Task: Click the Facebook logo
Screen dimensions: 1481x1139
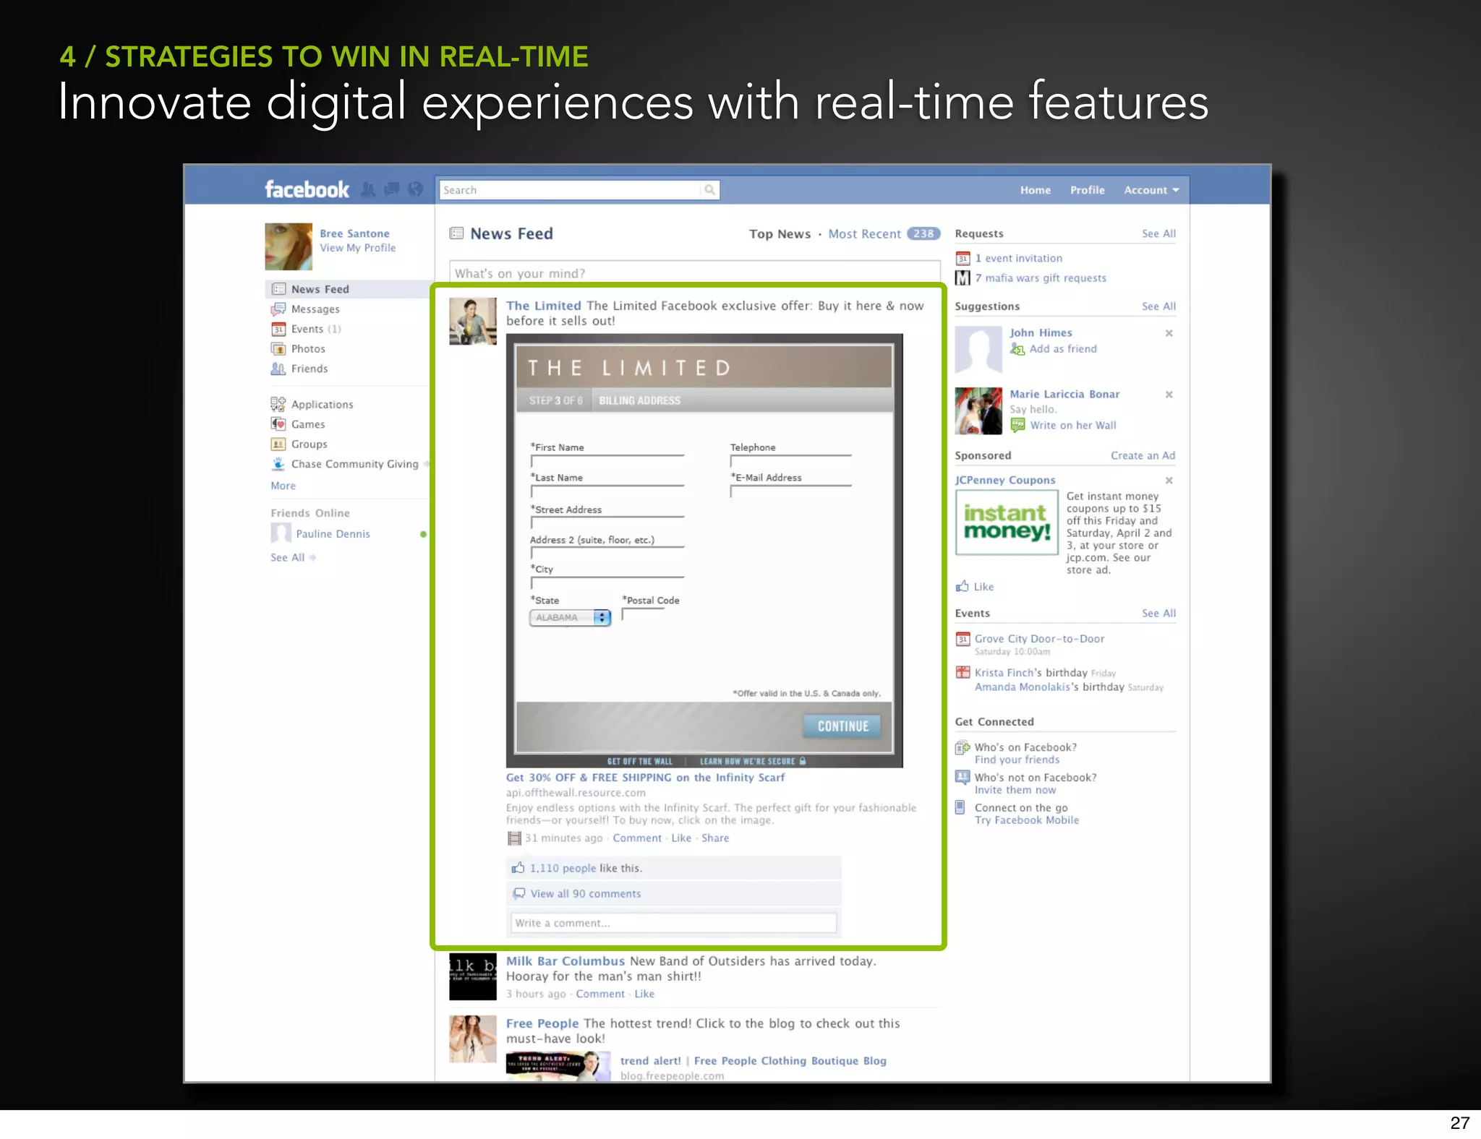Action: tap(307, 189)
